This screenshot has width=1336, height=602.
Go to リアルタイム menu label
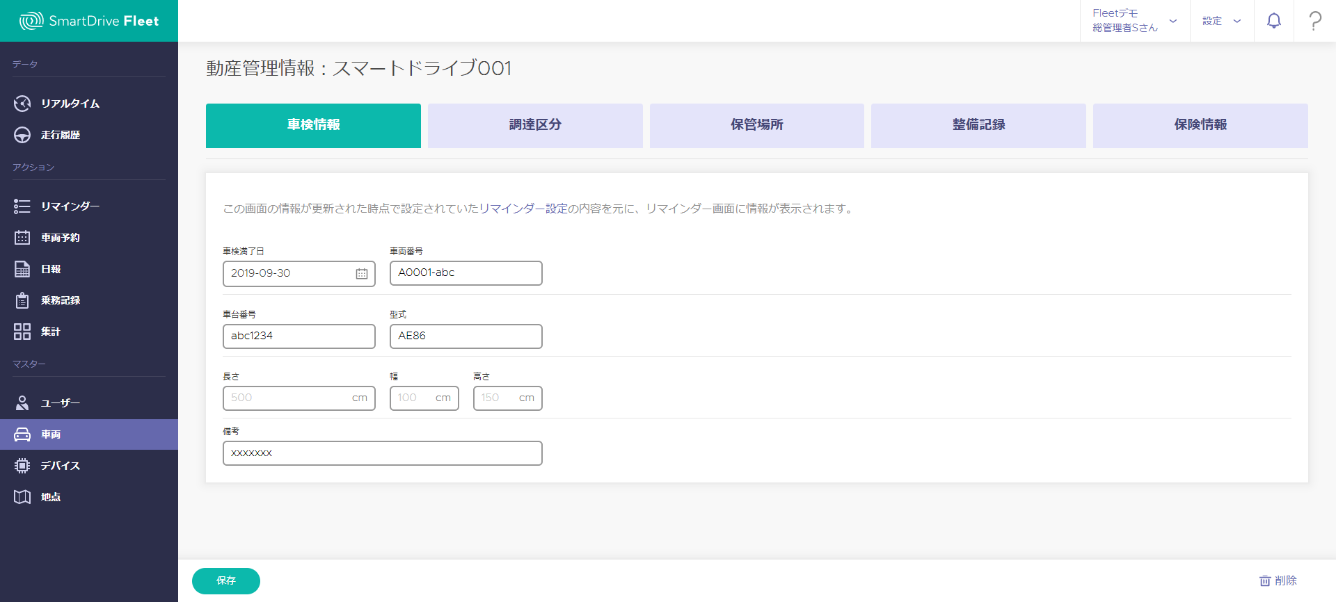pyautogui.click(x=70, y=104)
